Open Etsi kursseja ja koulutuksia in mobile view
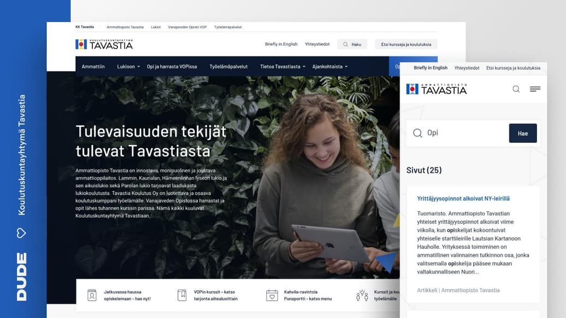 coord(514,68)
